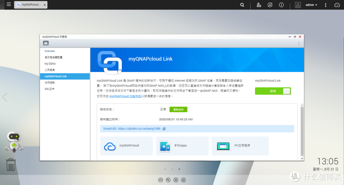Click the user avatar icon

point(298,5)
